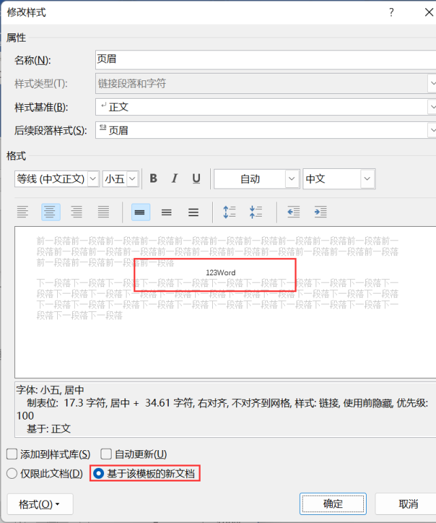Expand 后续段落样式 dropdown showing 页眉
Viewport: 436px width, 523px height.
432,130
